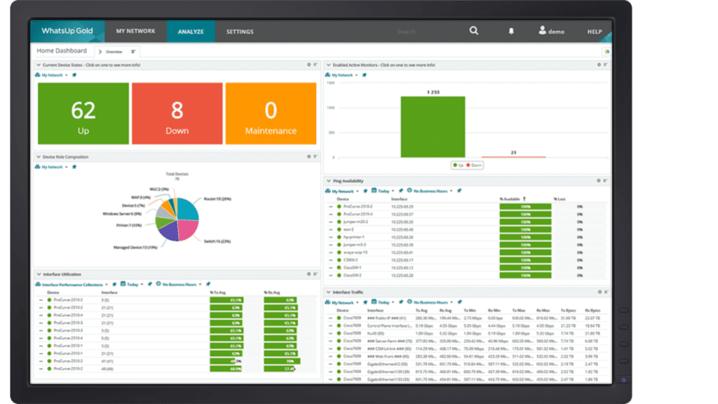Open settings gear of Device Role Composition panel
Screen dimensions: 718x404
309,156
